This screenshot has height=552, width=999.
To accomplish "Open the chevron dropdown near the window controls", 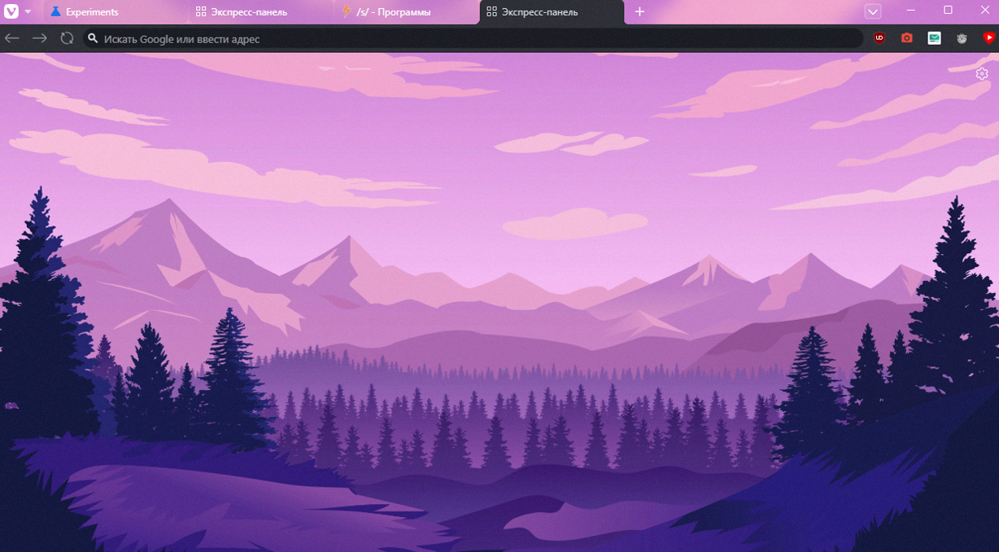I will (x=874, y=11).
